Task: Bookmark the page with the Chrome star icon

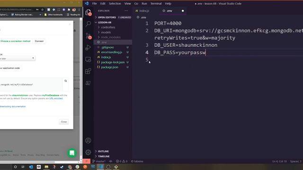Action: click(x=42, y=9)
